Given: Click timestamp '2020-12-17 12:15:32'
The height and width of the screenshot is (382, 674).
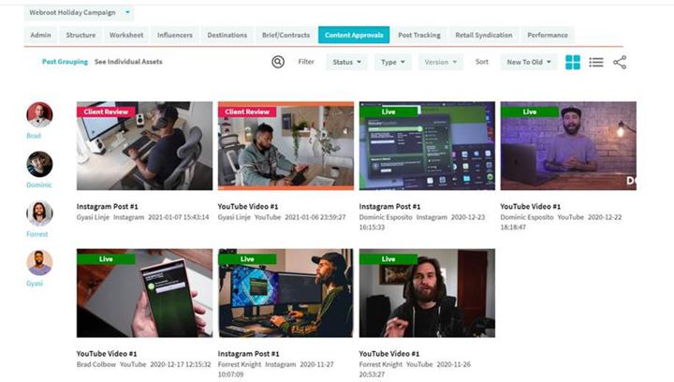Looking at the screenshot, I should coord(181,364).
